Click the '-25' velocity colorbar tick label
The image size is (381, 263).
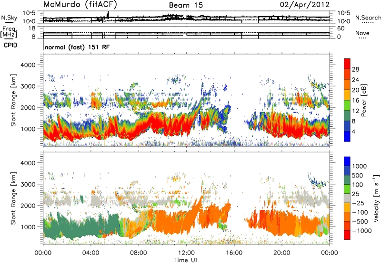(358, 203)
